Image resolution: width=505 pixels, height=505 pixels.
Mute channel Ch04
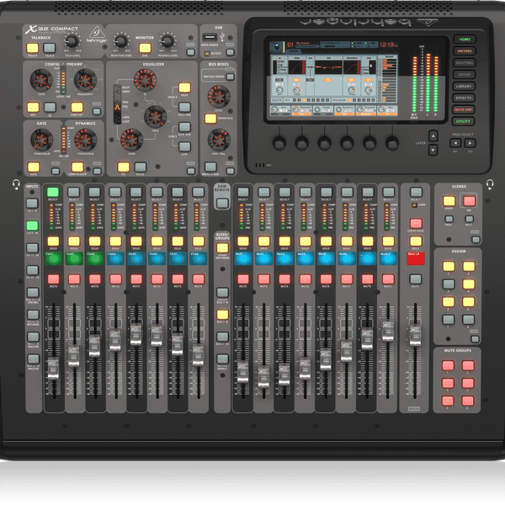115,279
